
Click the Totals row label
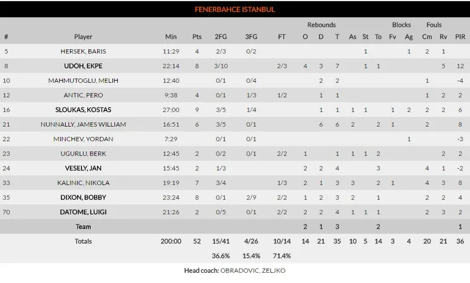pos(83,242)
